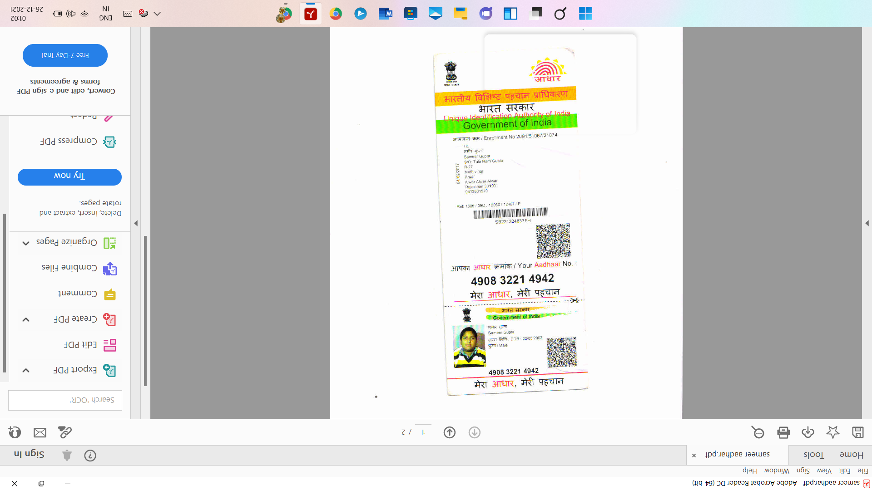Open Microsoft Word from taskbar
The width and height of the screenshot is (872, 490).
[x=386, y=14]
